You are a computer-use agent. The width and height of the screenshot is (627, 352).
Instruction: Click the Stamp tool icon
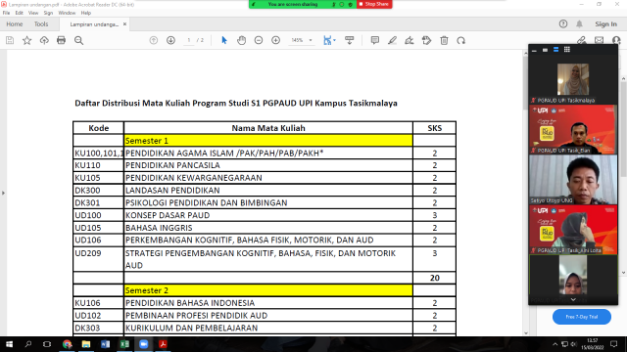coord(427,40)
